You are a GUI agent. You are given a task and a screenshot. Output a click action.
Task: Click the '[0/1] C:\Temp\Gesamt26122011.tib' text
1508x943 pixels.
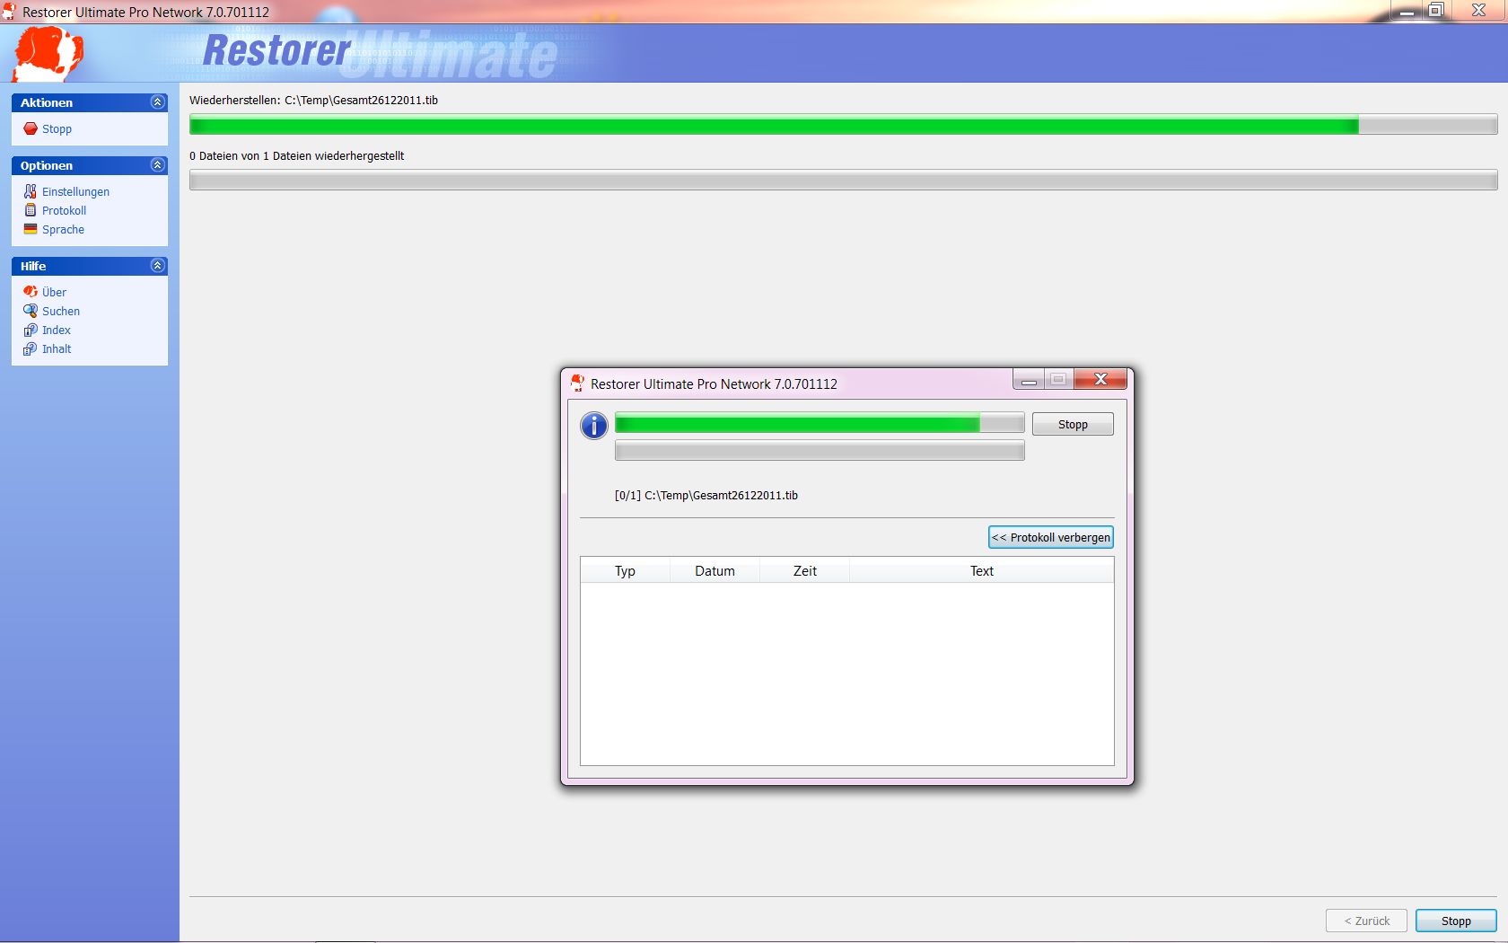coord(706,495)
